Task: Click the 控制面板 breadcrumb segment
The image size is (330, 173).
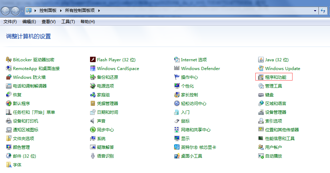Action: coord(48,11)
